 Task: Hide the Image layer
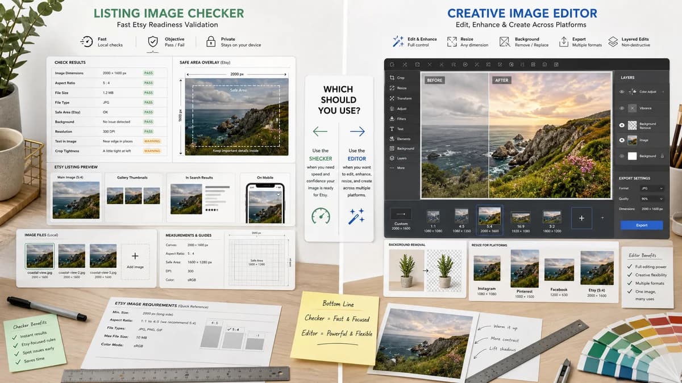pos(621,140)
